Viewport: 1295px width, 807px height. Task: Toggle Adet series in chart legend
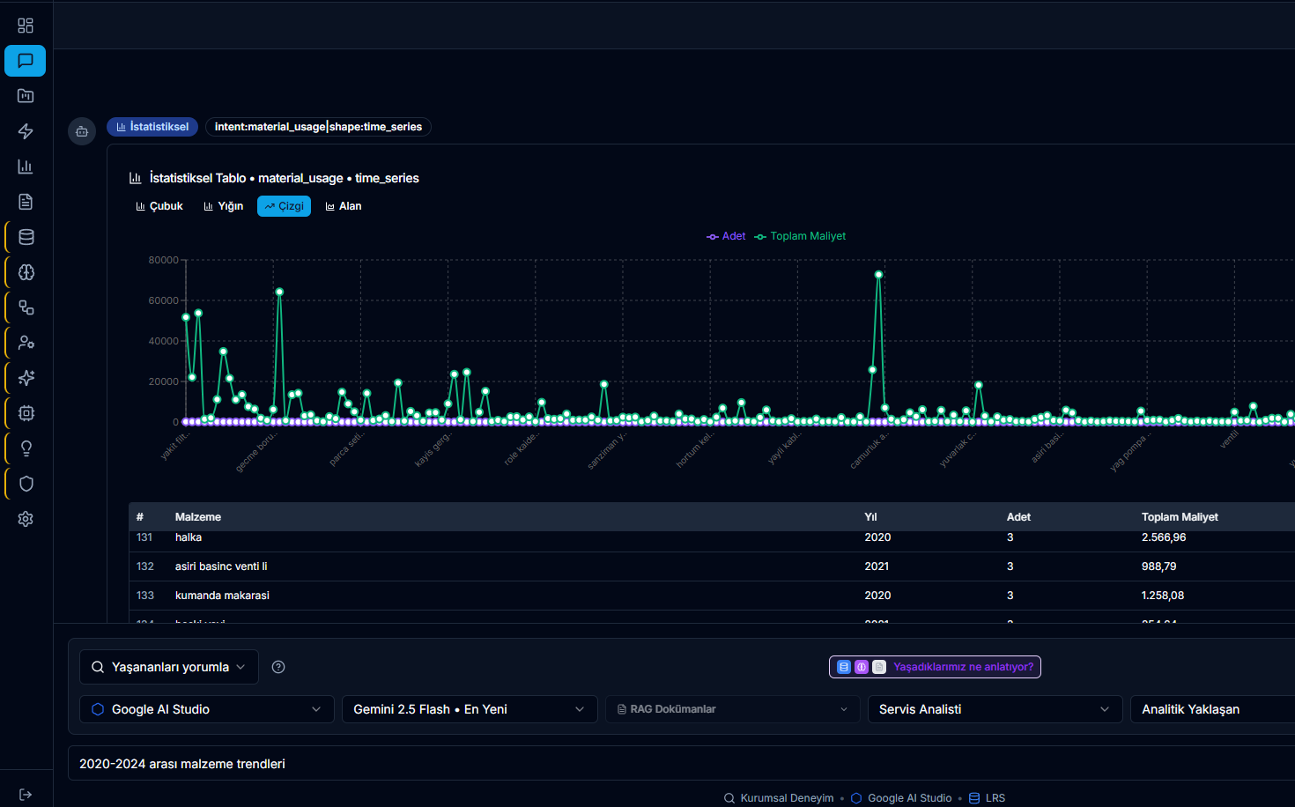tap(726, 236)
